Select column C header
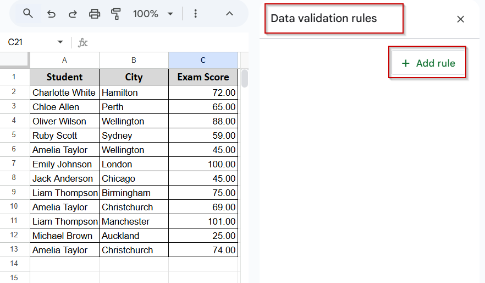Screen dimensions: 485x283 coord(203,60)
